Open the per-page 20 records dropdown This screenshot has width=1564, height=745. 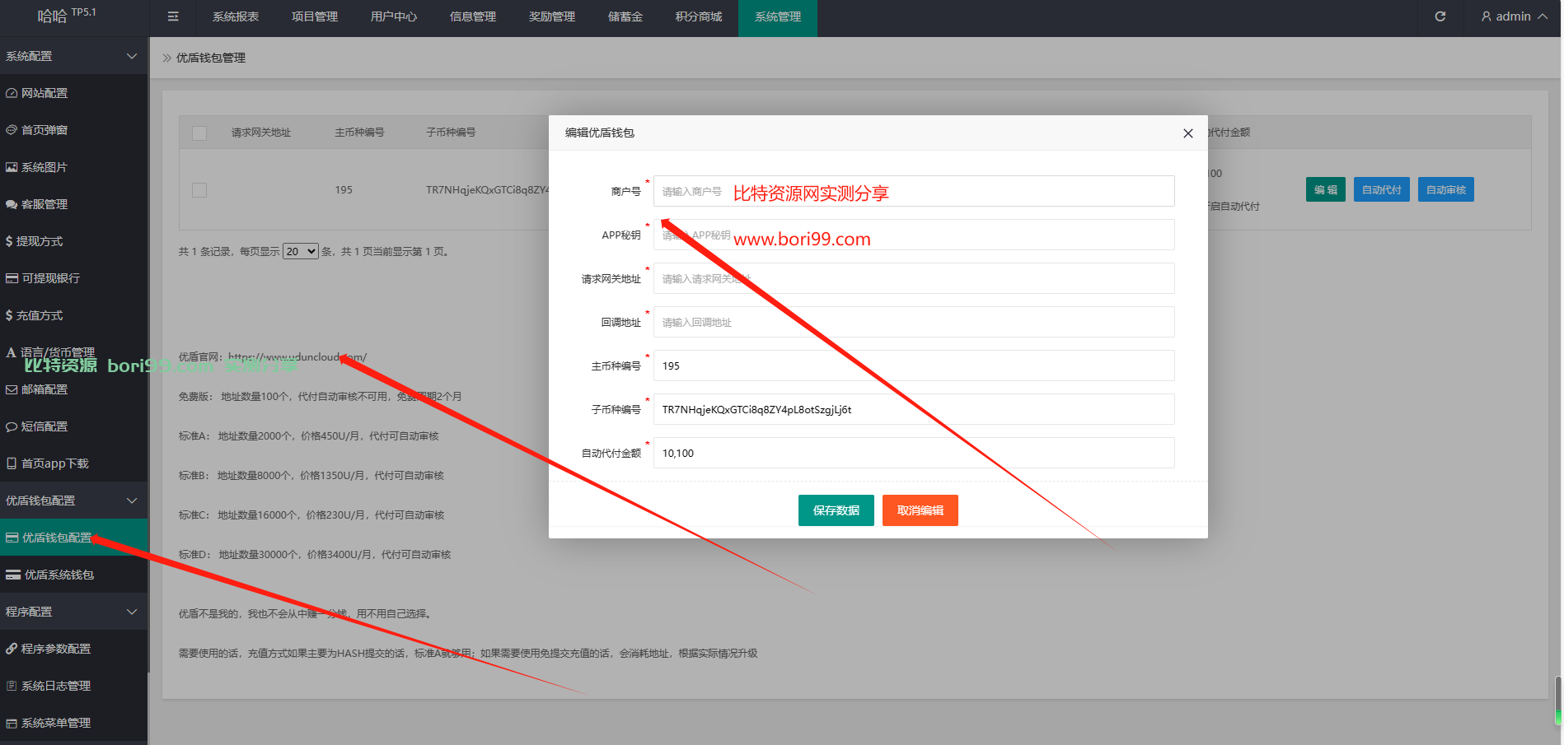point(301,251)
